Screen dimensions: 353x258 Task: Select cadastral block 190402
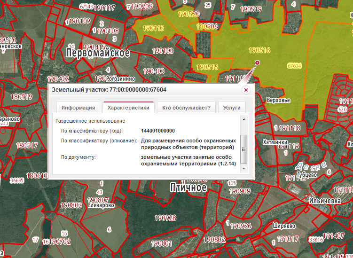click(x=58, y=79)
